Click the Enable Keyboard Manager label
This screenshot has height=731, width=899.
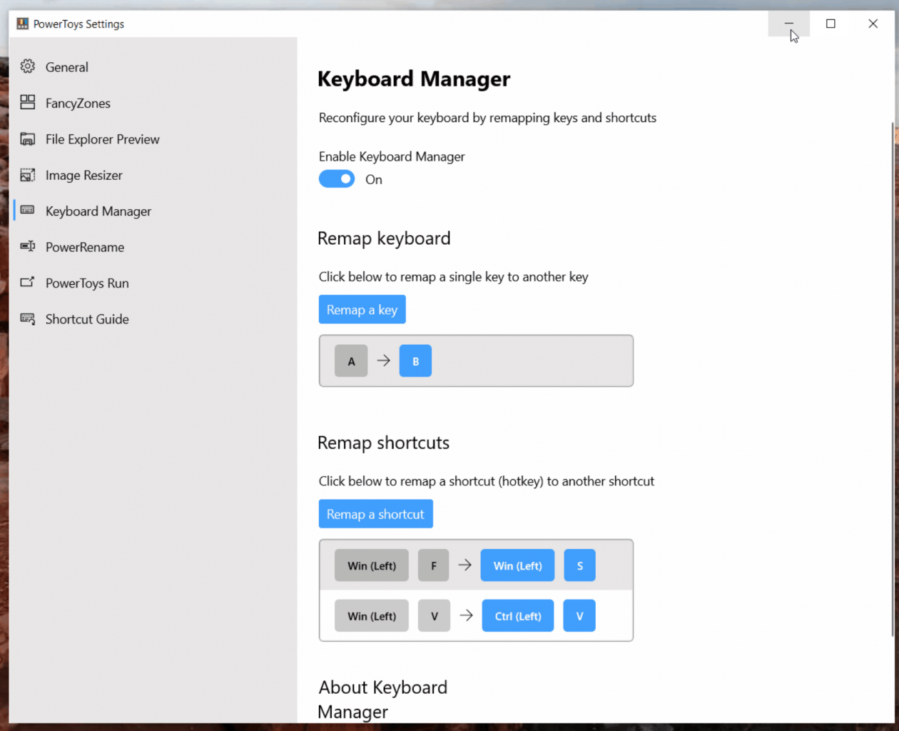pyautogui.click(x=392, y=156)
